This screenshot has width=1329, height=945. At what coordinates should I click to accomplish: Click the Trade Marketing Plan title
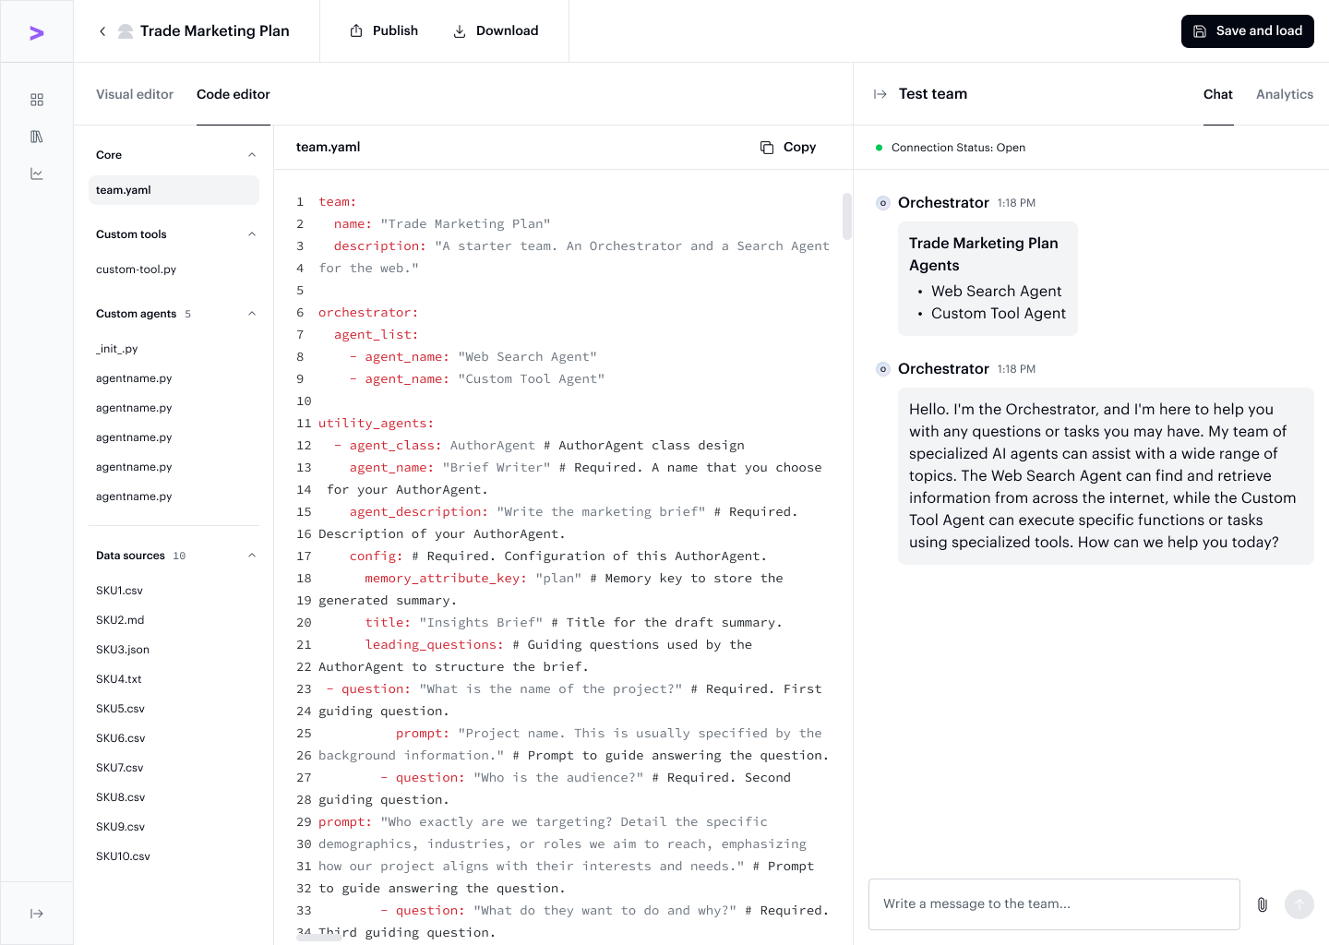coord(215,31)
